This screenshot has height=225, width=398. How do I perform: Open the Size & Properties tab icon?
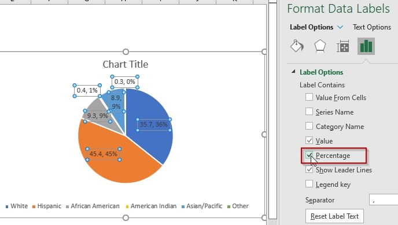(x=342, y=46)
